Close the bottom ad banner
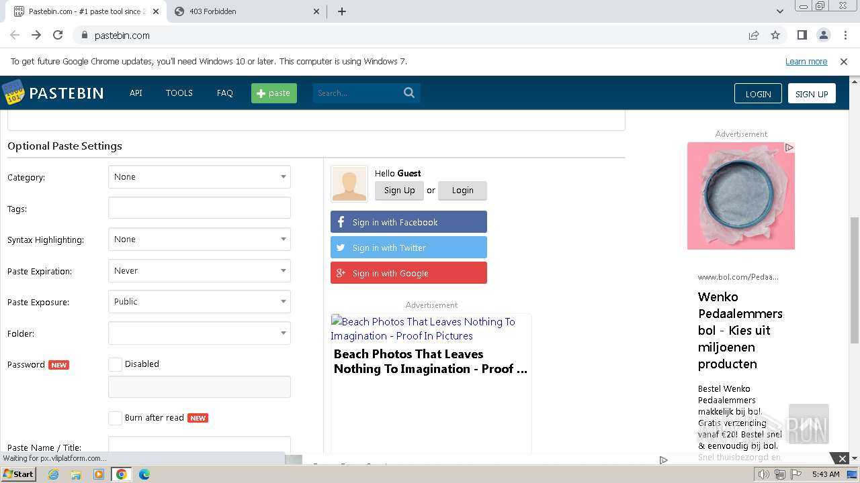The height and width of the screenshot is (483, 860). pos(843,458)
